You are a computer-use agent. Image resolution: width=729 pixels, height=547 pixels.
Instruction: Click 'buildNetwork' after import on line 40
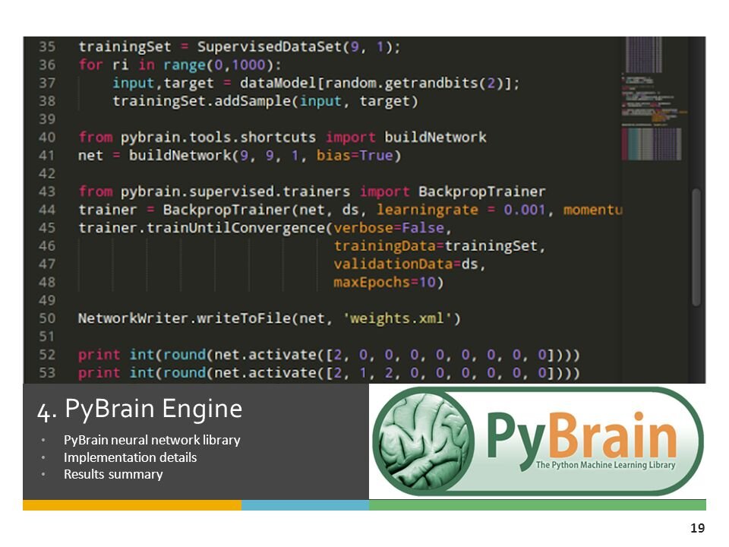pos(435,138)
